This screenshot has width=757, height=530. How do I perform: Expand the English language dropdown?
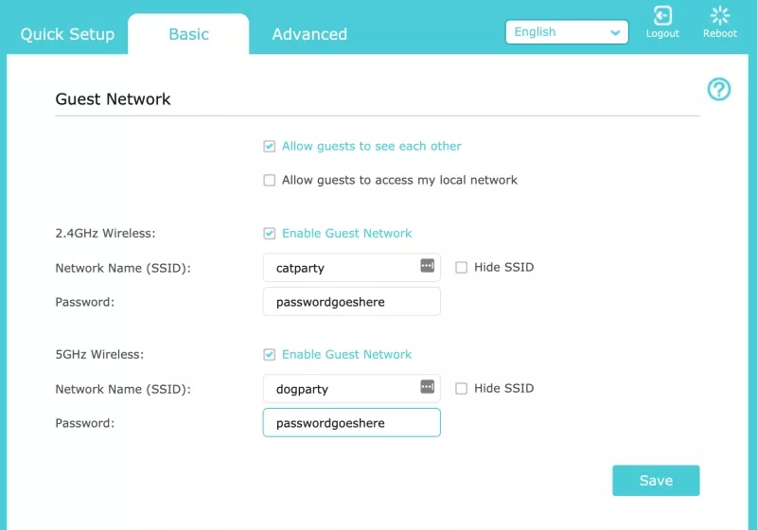[567, 32]
